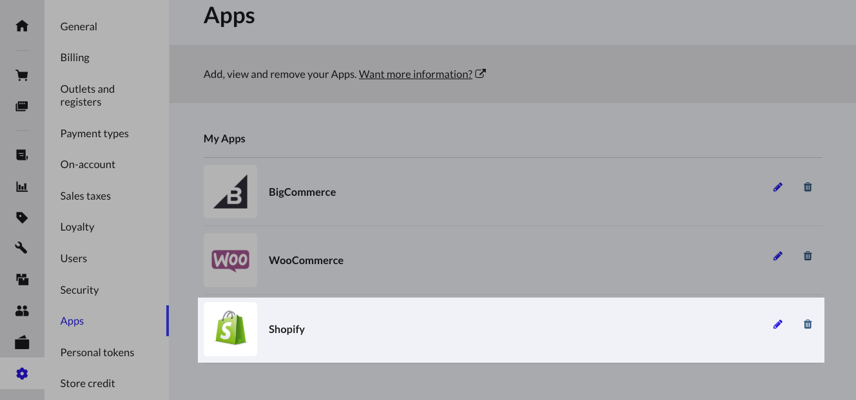Click the pencil icon for Shopify

tap(777, 324)
